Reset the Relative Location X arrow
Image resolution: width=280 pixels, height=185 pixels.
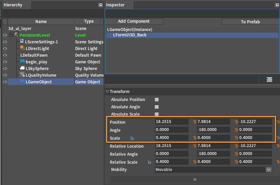(195, 146)
